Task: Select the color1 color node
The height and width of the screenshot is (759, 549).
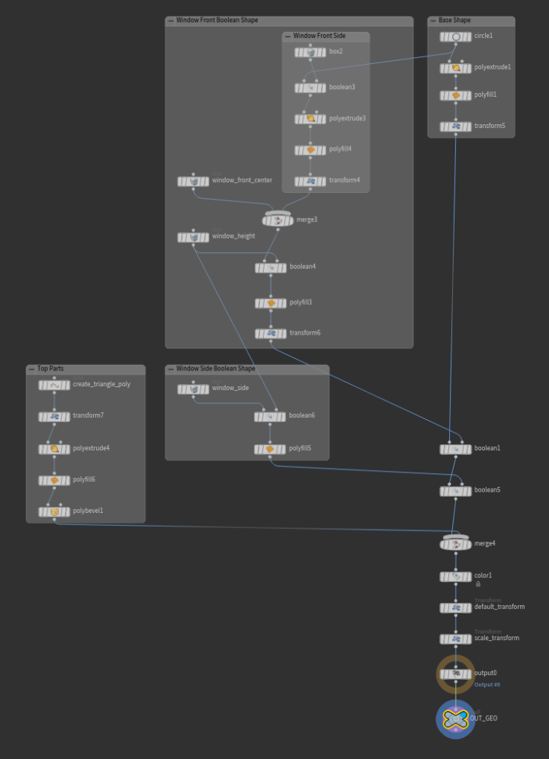Action: (x=456, y=577)
